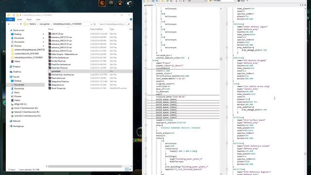Open Homegroup in navigation pane
This screenshot has width=311, height=175.
click(x=18, y=126)
